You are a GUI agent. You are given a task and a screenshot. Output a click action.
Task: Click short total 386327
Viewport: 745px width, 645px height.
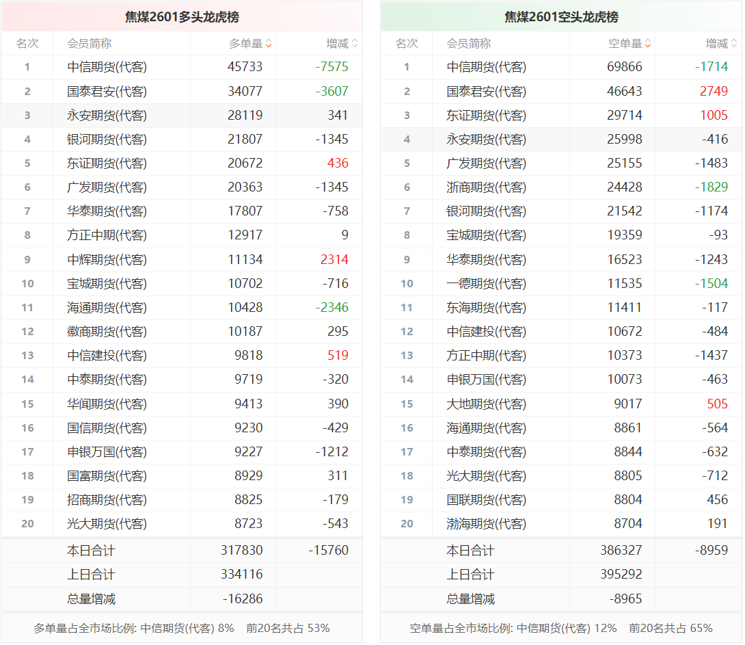point(621,551)
